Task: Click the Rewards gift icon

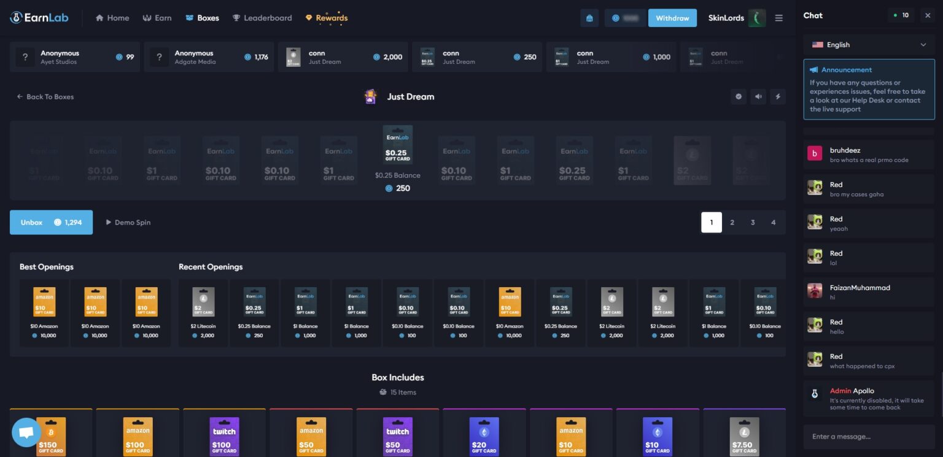Action: click(x=309, y=17)
